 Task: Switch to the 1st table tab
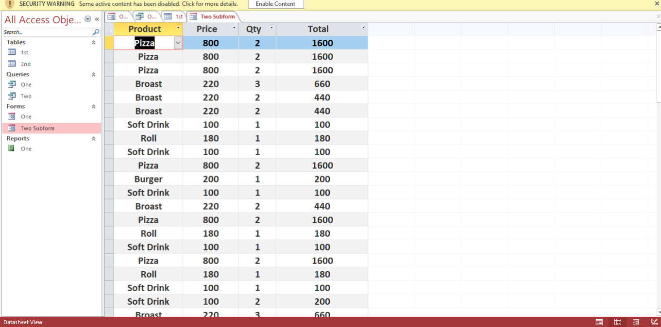coord(174,16)
